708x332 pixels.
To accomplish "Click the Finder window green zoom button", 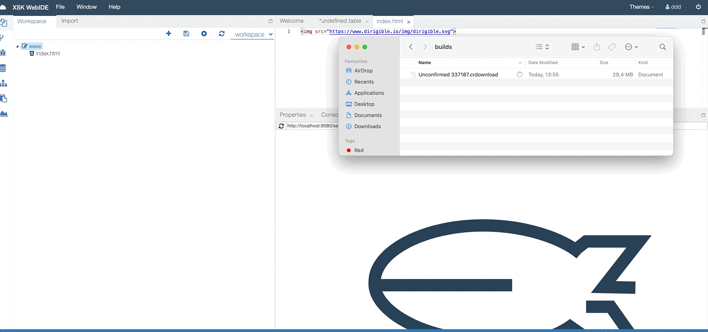I will (x=365, y=47).
